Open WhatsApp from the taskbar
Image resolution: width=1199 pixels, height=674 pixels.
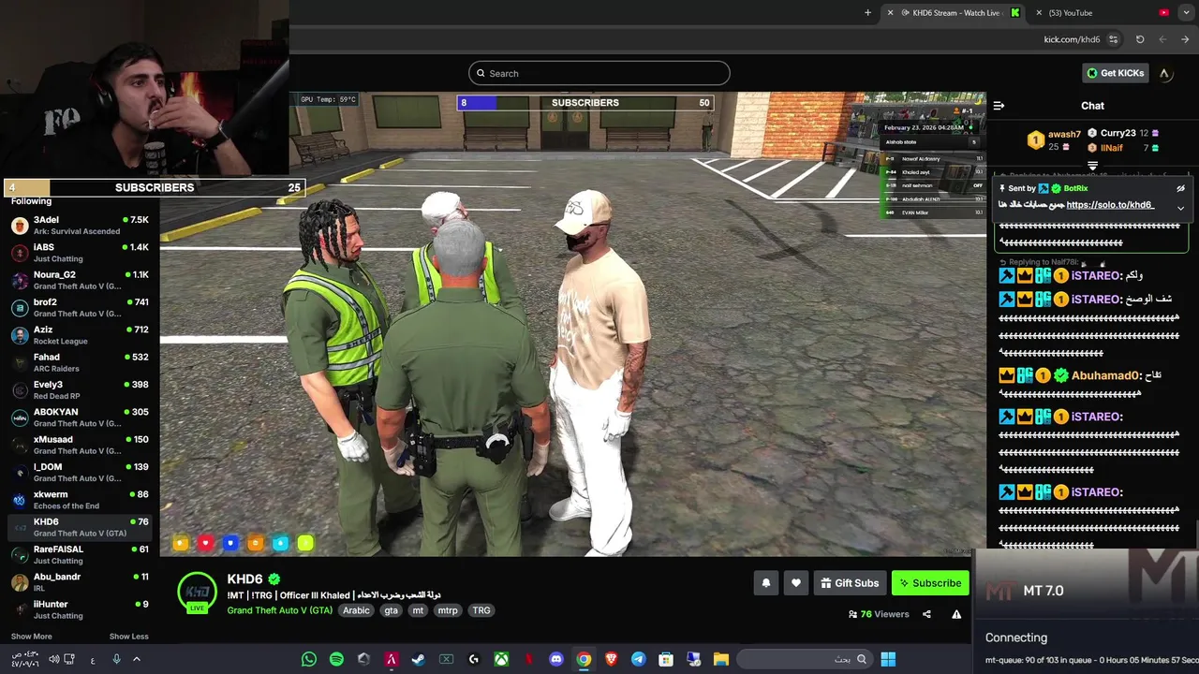coord(309,659)
